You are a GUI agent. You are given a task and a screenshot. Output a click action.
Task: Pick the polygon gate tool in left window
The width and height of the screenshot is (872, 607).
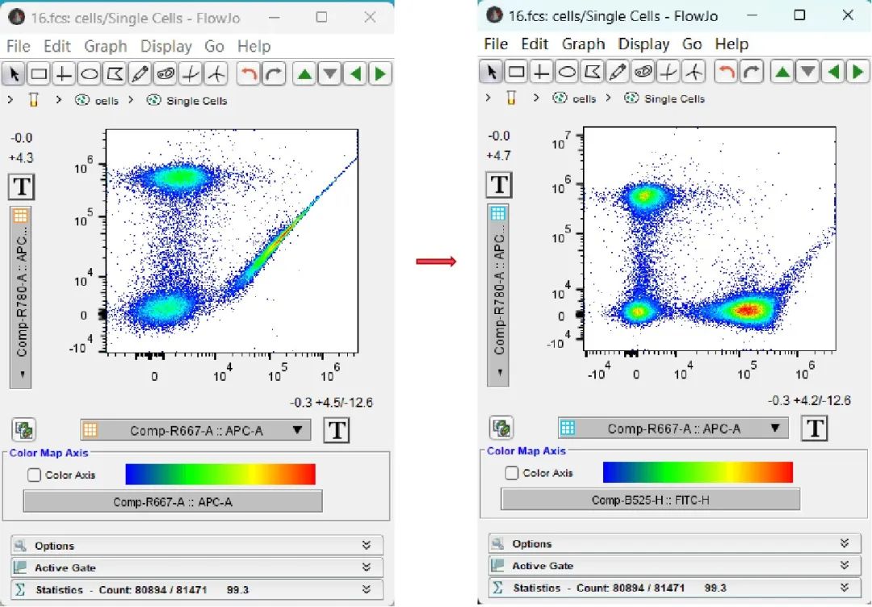click(x=115, y=75)
